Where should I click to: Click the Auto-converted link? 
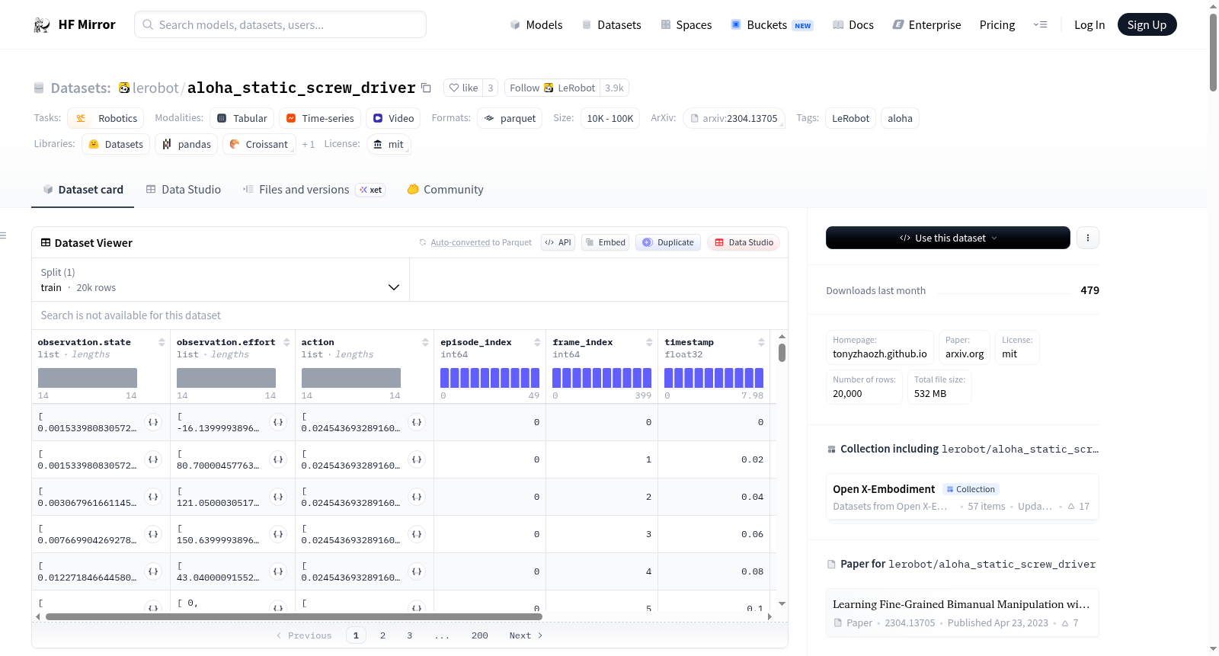(460, 242)
